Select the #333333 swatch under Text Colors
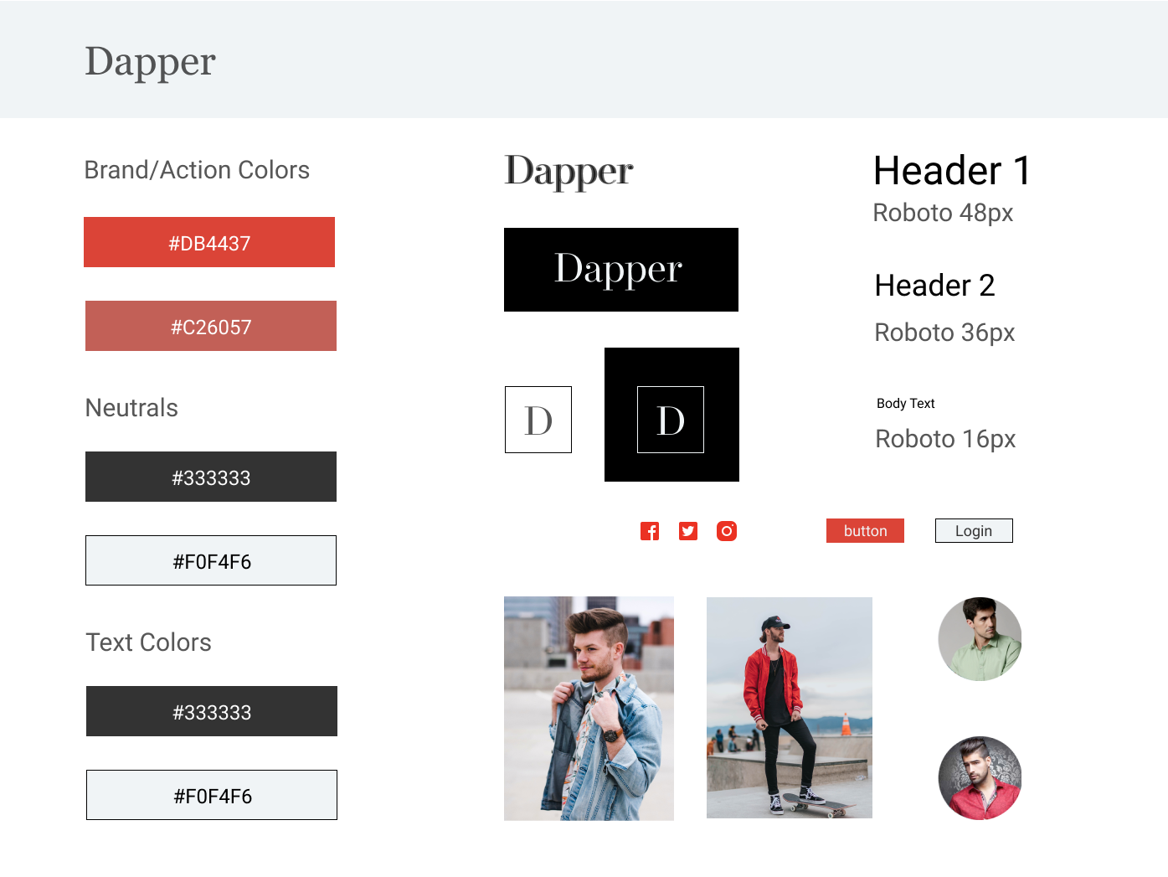 (x=212, y=711)
